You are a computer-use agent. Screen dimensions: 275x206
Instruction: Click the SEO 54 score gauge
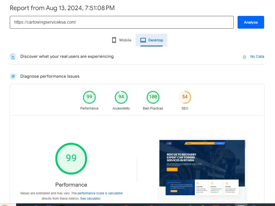[x=185, y=97]
